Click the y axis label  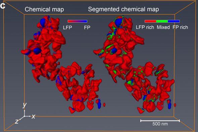coord(24,105)
